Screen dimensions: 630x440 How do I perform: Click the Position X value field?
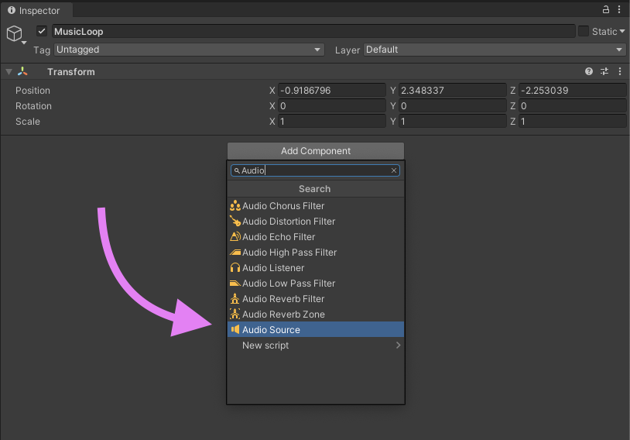tap(331, 91)
